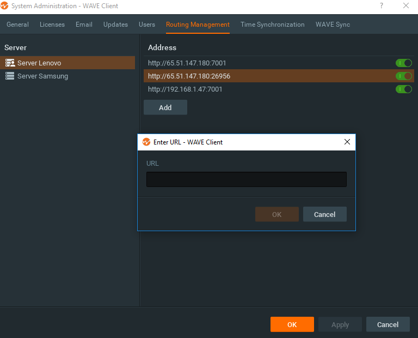Click the Server Lenovo server icon

click(x=10, y=63)
